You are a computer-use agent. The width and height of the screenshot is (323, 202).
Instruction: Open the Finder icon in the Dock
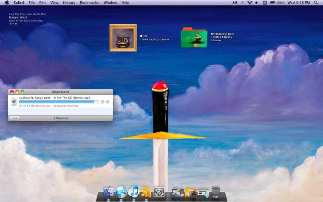(x=108, y=192)
